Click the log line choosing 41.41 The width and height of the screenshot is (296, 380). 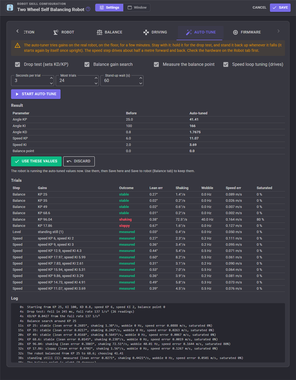[x=75, y=353]
